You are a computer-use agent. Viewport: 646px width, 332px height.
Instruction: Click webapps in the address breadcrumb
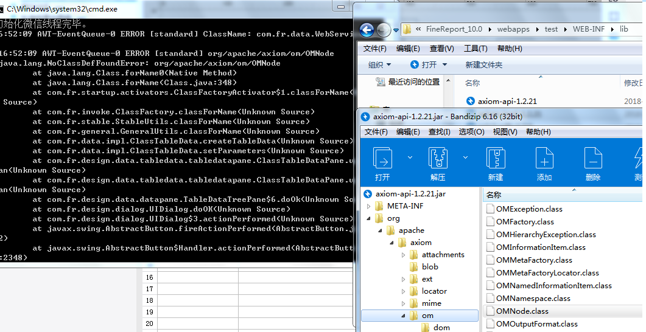point(513,29)
